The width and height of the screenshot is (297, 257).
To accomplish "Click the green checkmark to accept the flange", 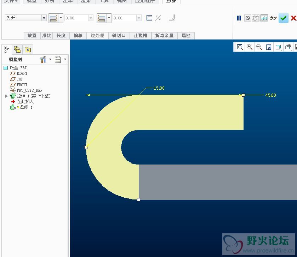I will 283,18.
